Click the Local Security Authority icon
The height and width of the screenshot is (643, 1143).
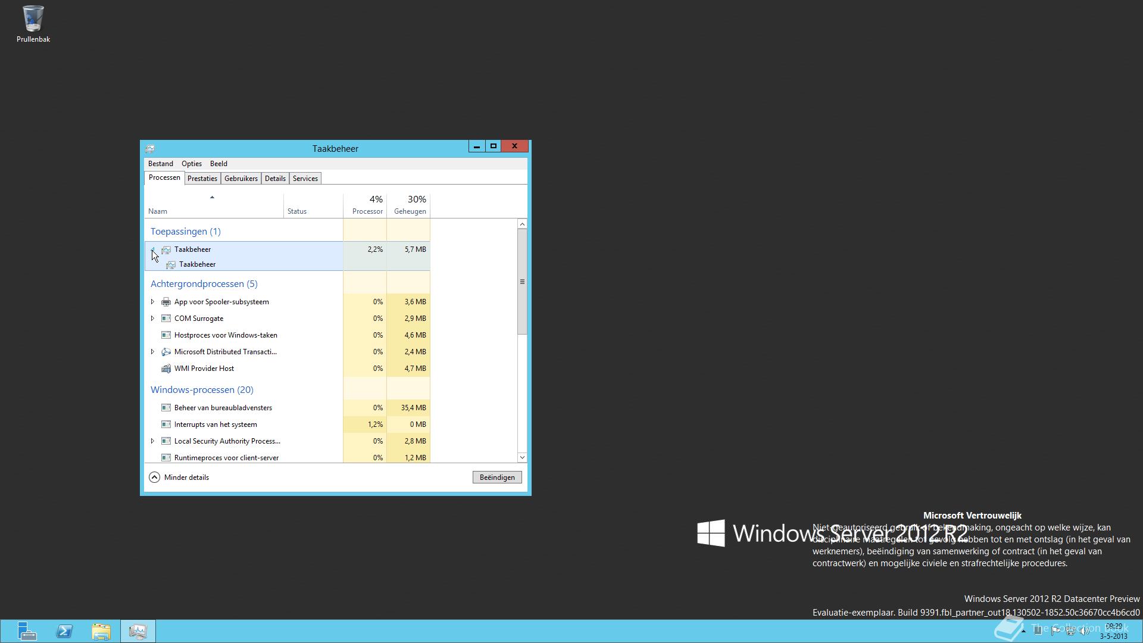point(166,441)
